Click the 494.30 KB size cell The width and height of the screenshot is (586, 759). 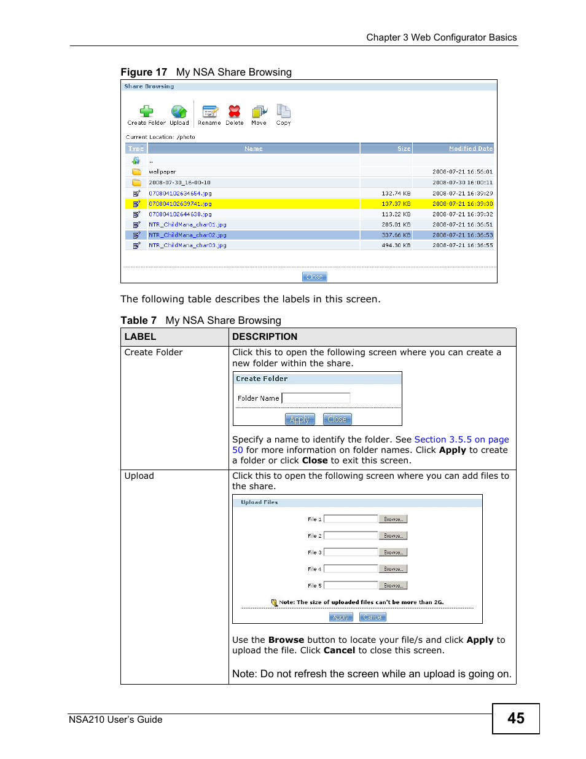[x=396, y=245]
